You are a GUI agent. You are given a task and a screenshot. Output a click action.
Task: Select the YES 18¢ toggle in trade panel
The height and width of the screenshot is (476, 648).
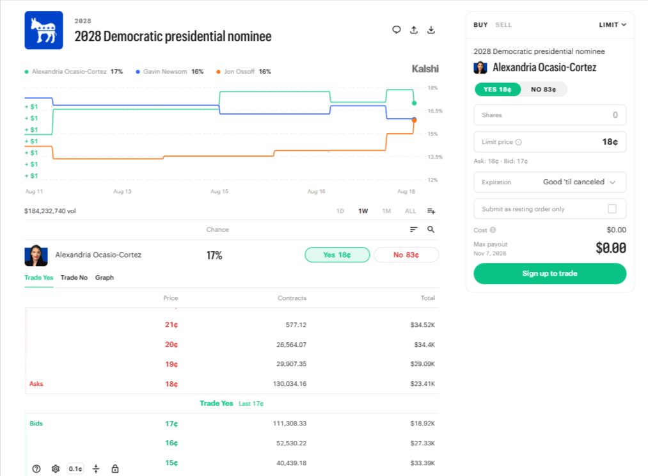point(498,90)
